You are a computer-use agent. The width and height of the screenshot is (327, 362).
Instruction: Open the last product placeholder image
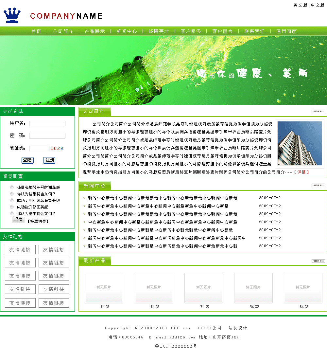click(303, 288)
